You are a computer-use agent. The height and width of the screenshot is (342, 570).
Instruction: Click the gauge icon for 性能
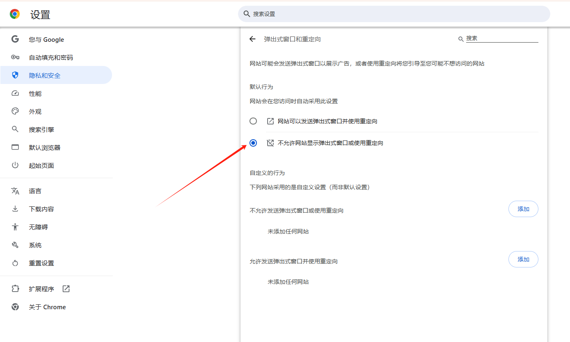[x=15, y=93]
